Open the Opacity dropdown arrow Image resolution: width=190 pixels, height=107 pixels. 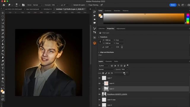click(127, 70)
